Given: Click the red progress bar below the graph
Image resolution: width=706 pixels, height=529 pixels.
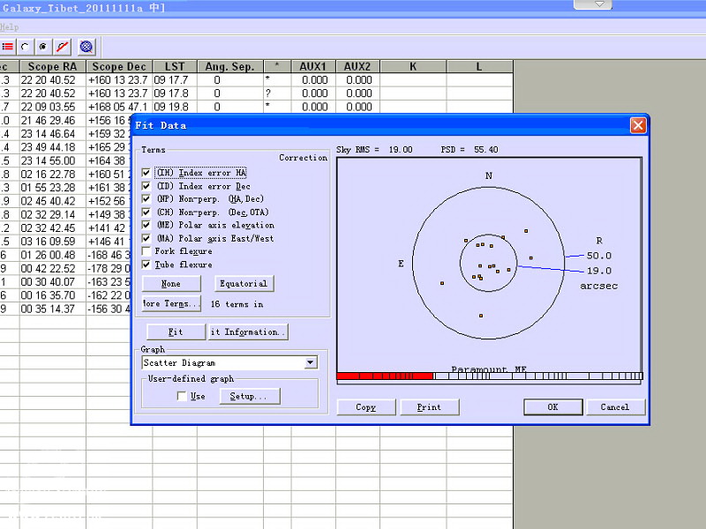Looking at the screenshot, I should [x=385, y=376].
